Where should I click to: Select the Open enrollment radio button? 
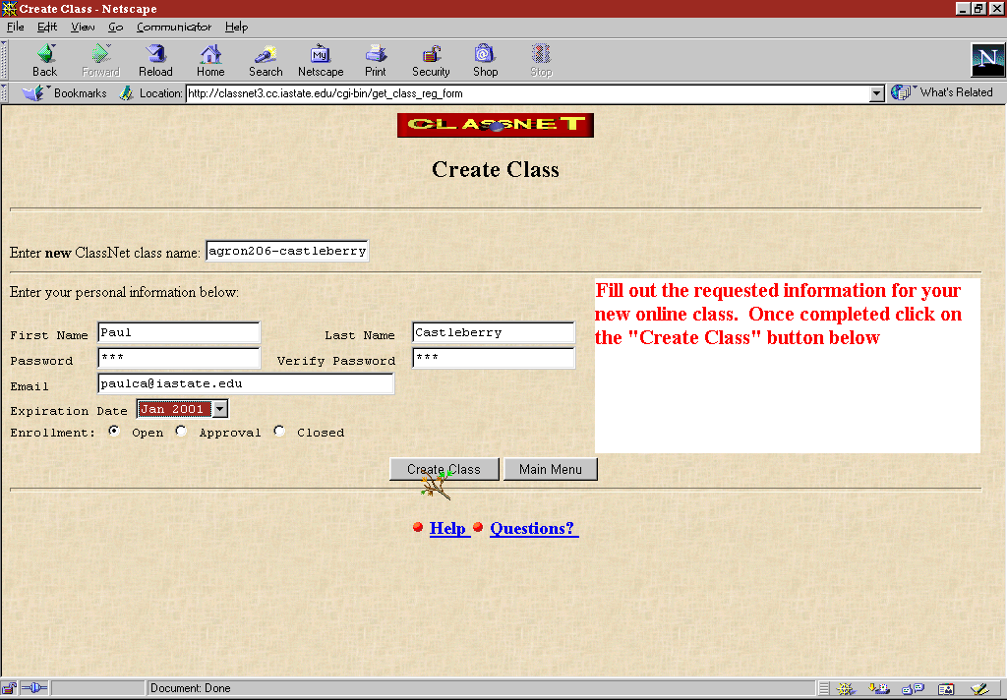pos(115,431)
